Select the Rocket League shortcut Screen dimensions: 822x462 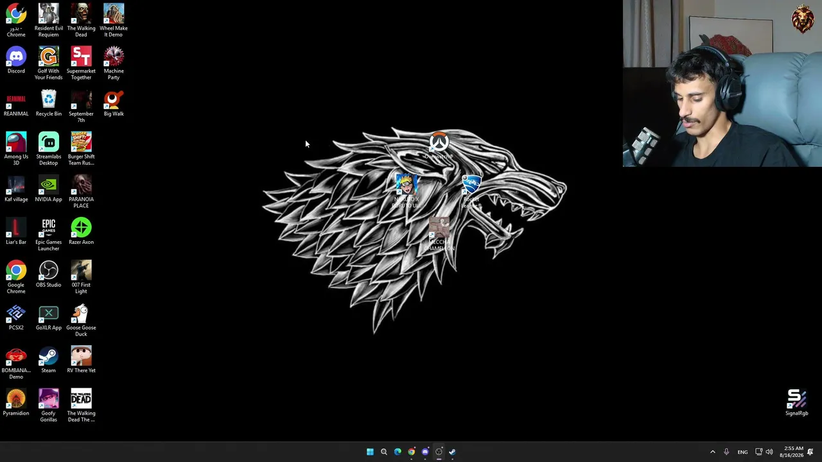pyautogui.click(x=471, y=191)
